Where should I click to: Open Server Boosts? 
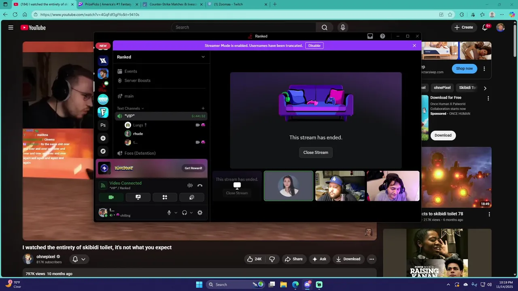161,80
